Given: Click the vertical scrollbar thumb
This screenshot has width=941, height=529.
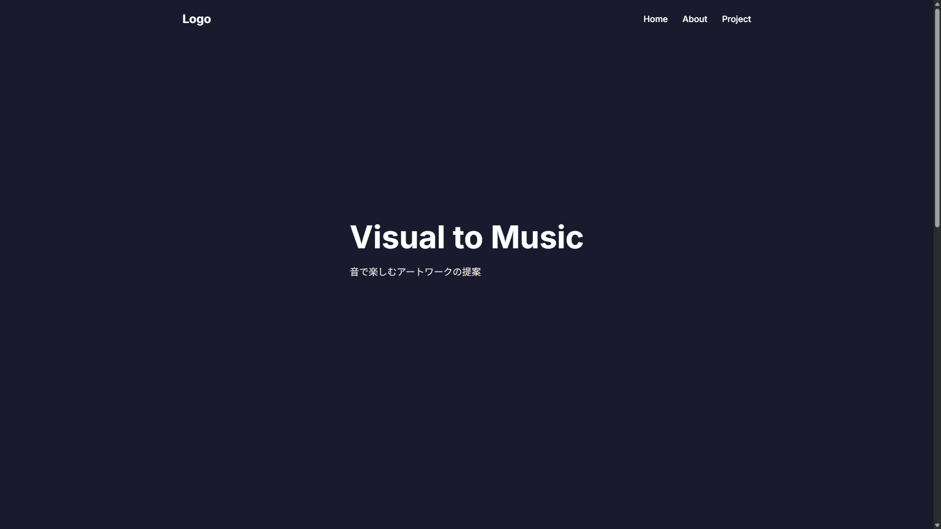Looking at the screenshot, I should (937, 118).
